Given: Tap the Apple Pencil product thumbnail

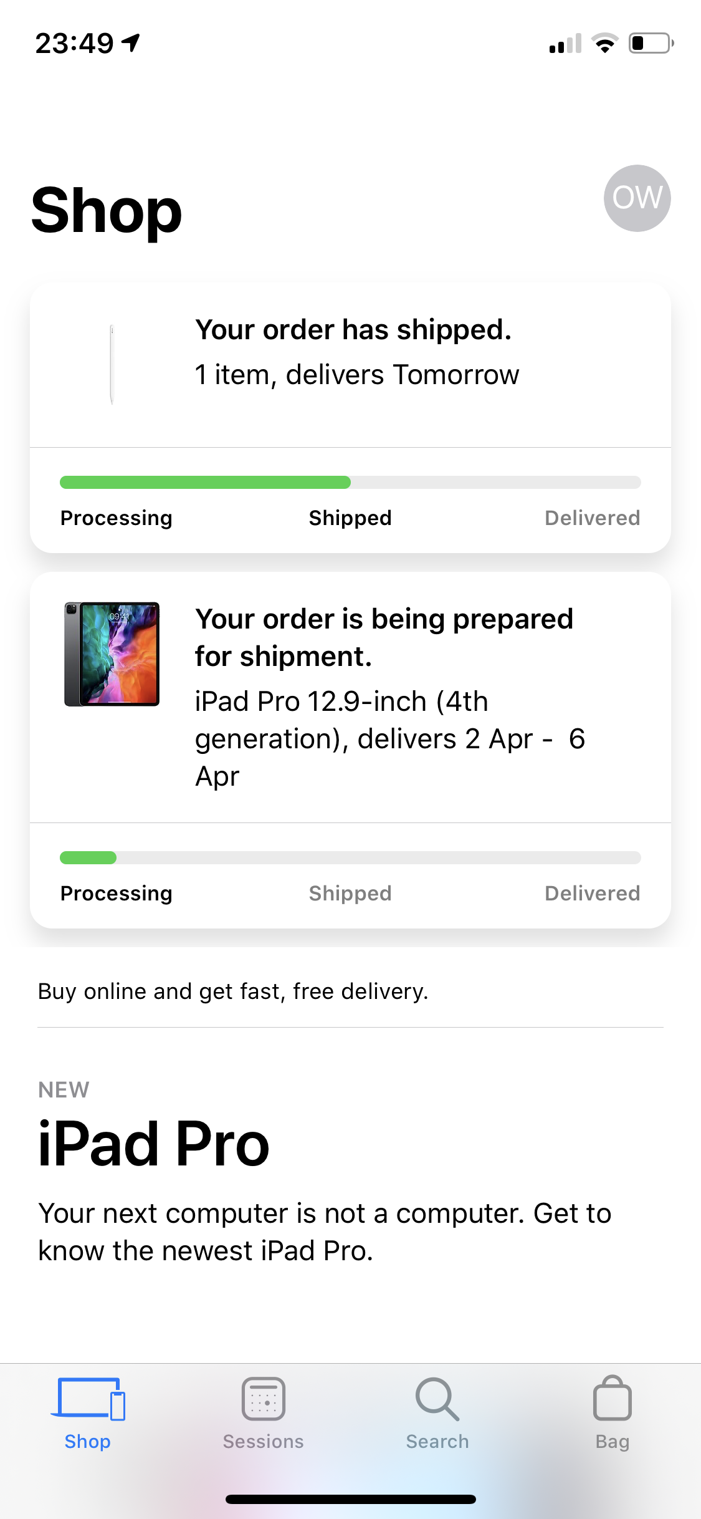Looking at the screenshot, I should coord(112,364).
